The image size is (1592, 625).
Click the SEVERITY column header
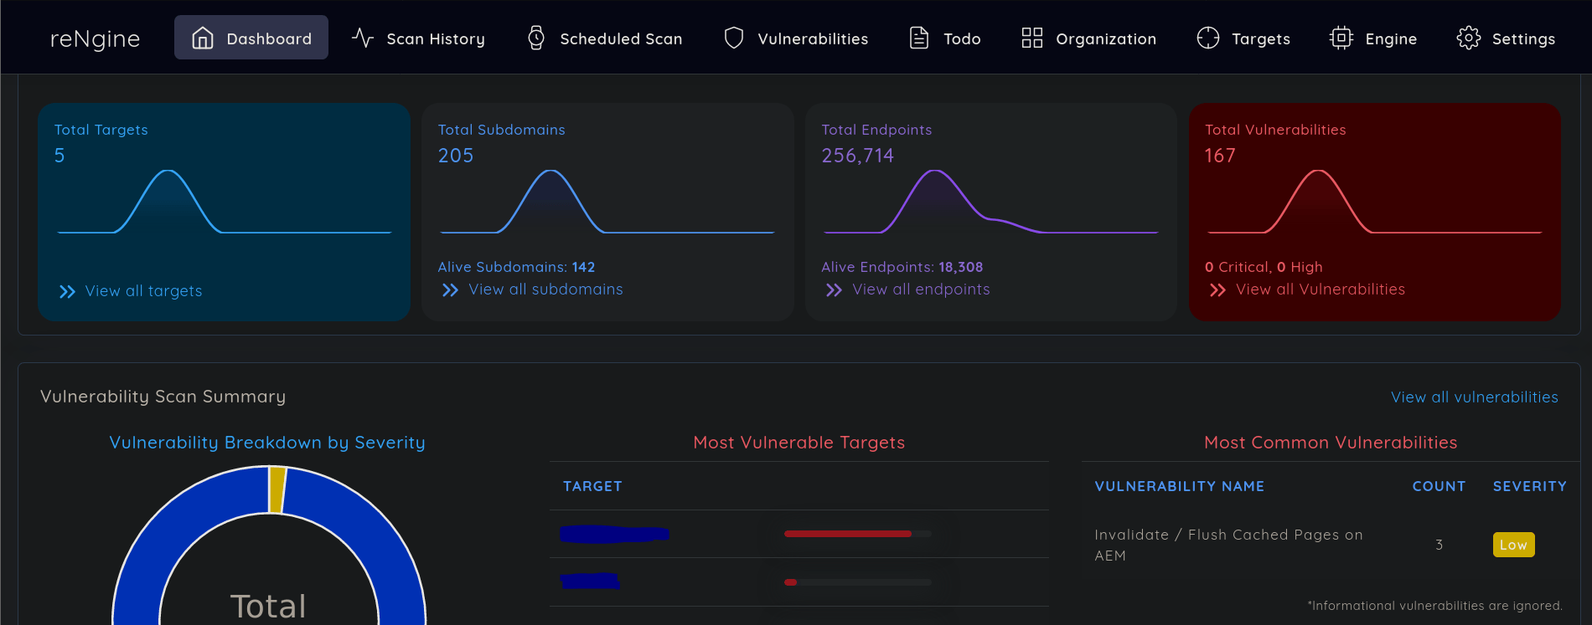(x=1529, y=486)
